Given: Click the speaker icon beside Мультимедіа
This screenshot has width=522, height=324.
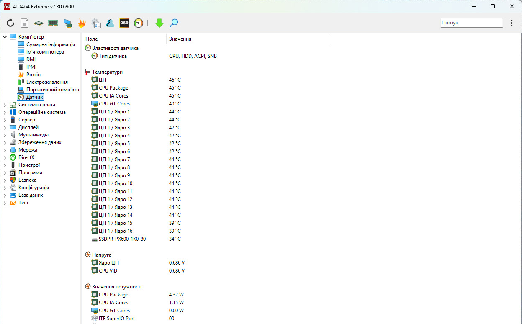Looking at the screenshot, I should [x=13, y=135].
